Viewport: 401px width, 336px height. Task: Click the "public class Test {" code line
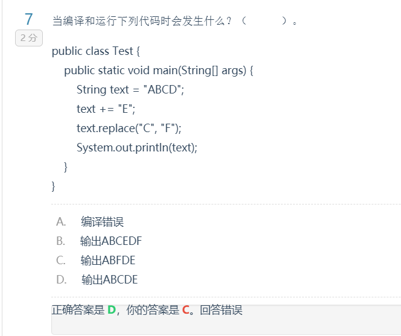pyautogui.click(x=96, y=51)
